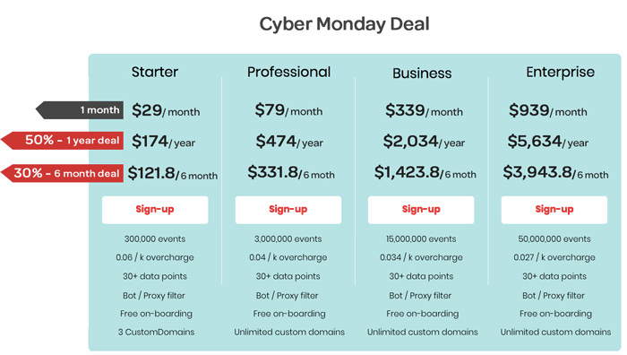Click the Professional plan heading

point(288,73)
